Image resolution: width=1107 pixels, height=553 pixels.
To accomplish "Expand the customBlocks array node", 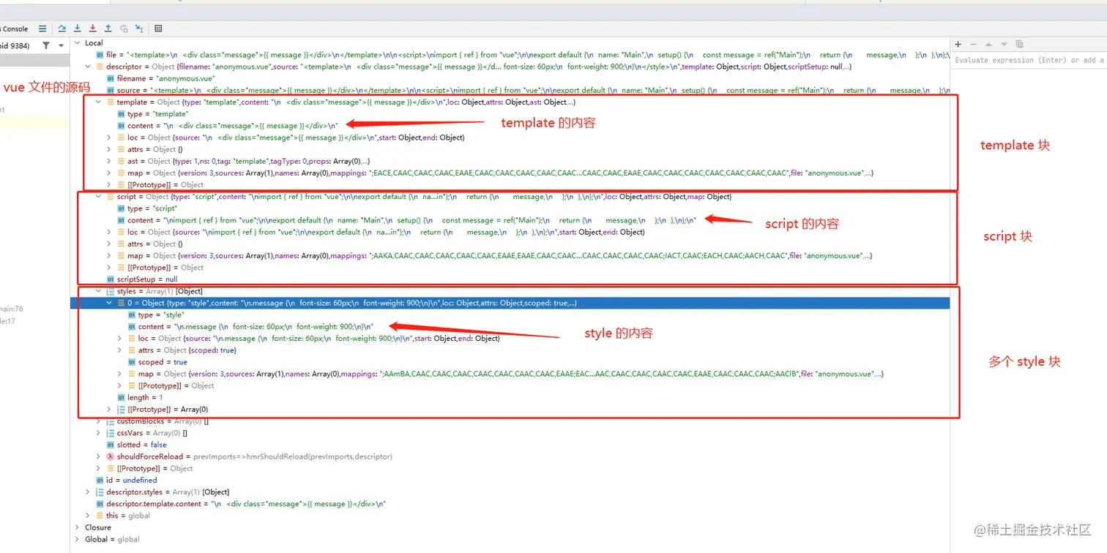I will coord(99,421).
